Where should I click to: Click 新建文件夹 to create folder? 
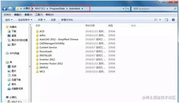click(x=67, y=20)
